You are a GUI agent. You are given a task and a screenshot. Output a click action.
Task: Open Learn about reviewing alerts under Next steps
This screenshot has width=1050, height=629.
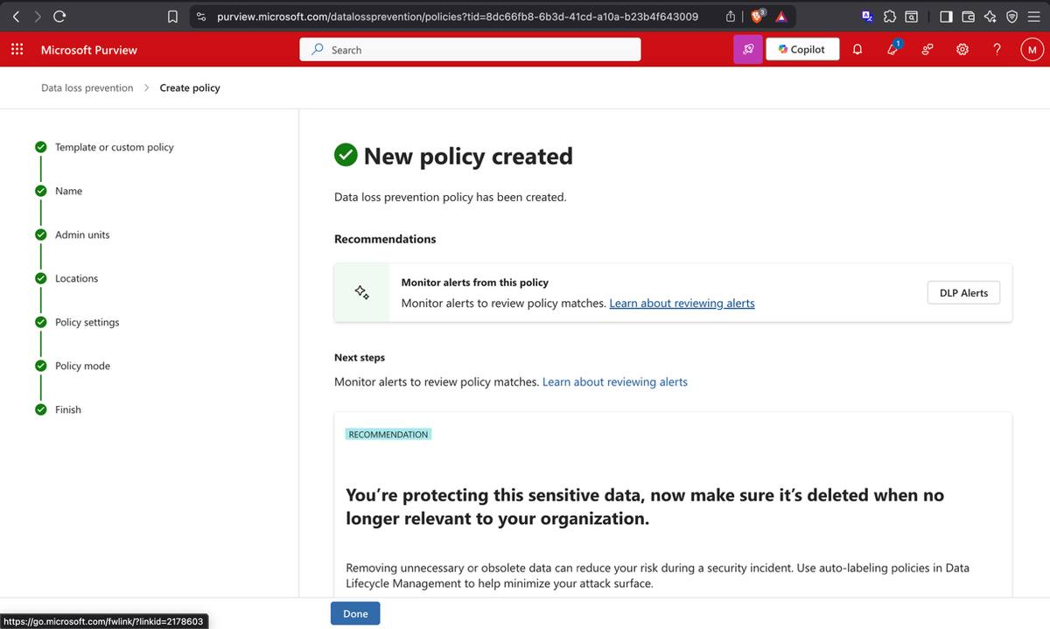tap(615, 381)
